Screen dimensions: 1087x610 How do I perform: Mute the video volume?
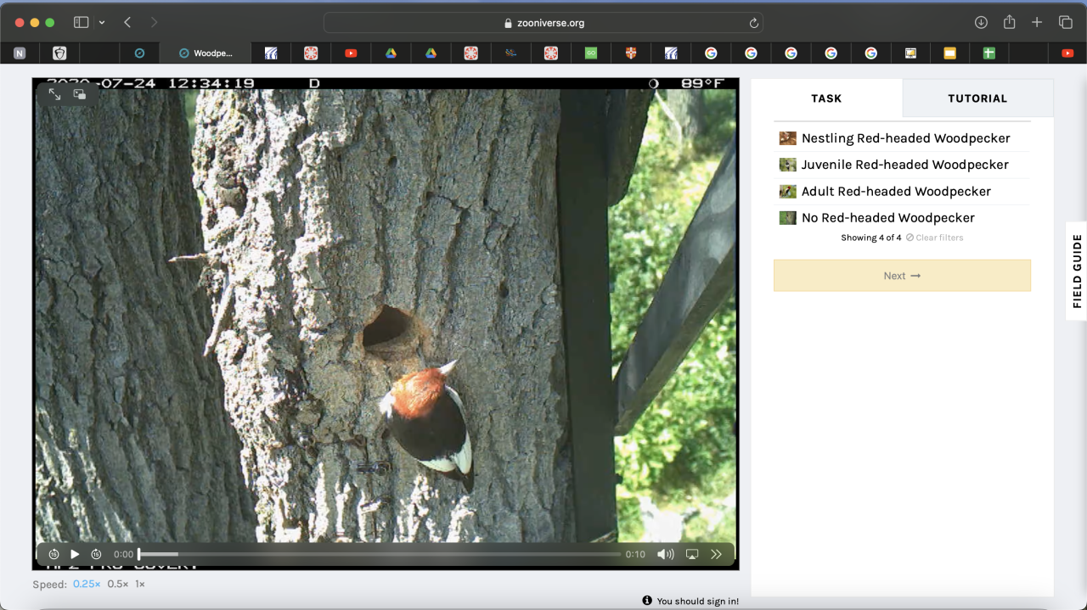(665, 554)
